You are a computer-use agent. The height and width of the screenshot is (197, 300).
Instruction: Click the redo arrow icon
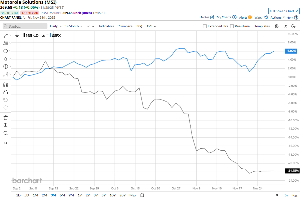6,107
